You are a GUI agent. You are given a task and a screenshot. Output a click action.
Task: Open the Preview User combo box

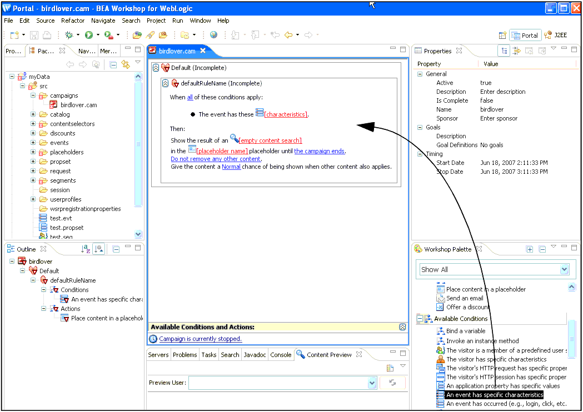372,383
